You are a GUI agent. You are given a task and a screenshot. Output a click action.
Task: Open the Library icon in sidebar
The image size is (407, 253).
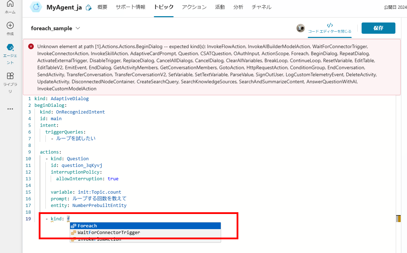point(10,76)
